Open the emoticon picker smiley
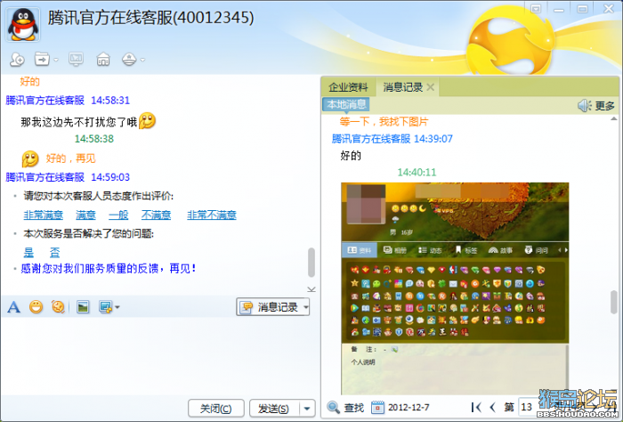Screen dimensions: 623x422 36,307
